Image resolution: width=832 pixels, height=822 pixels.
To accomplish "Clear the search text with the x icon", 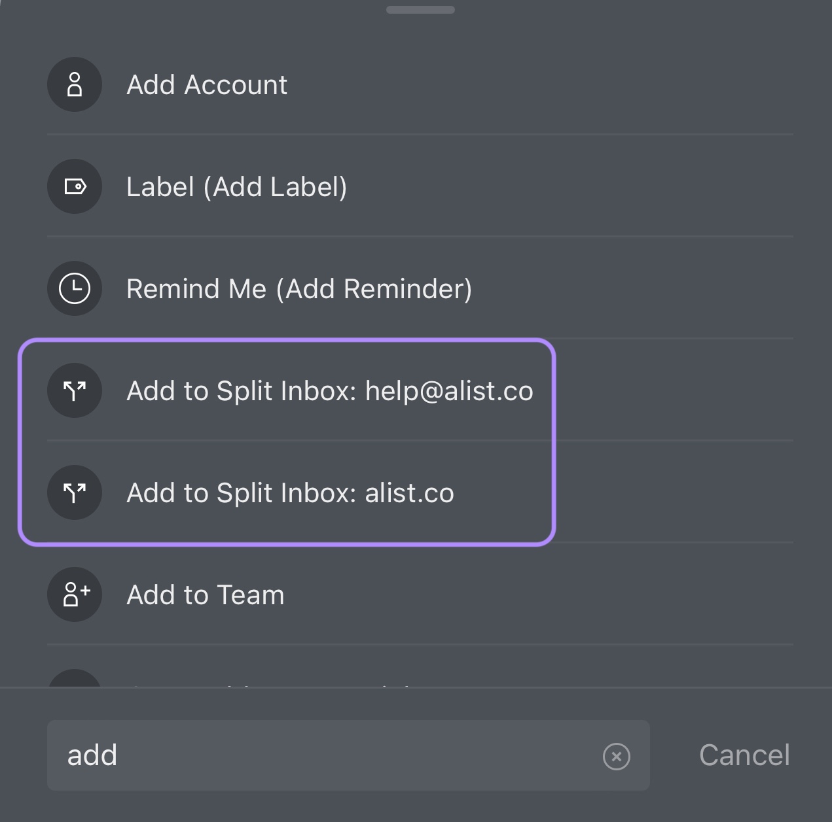I will click(616, 757).
